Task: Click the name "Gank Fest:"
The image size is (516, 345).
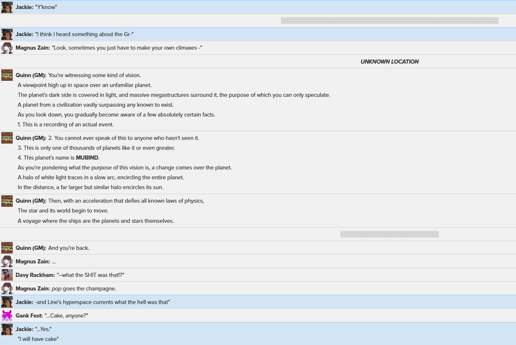Action: (29, 315)
